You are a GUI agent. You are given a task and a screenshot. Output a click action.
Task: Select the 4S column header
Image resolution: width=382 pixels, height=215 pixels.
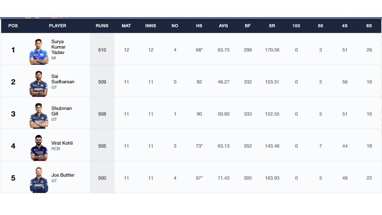(345, 26)
